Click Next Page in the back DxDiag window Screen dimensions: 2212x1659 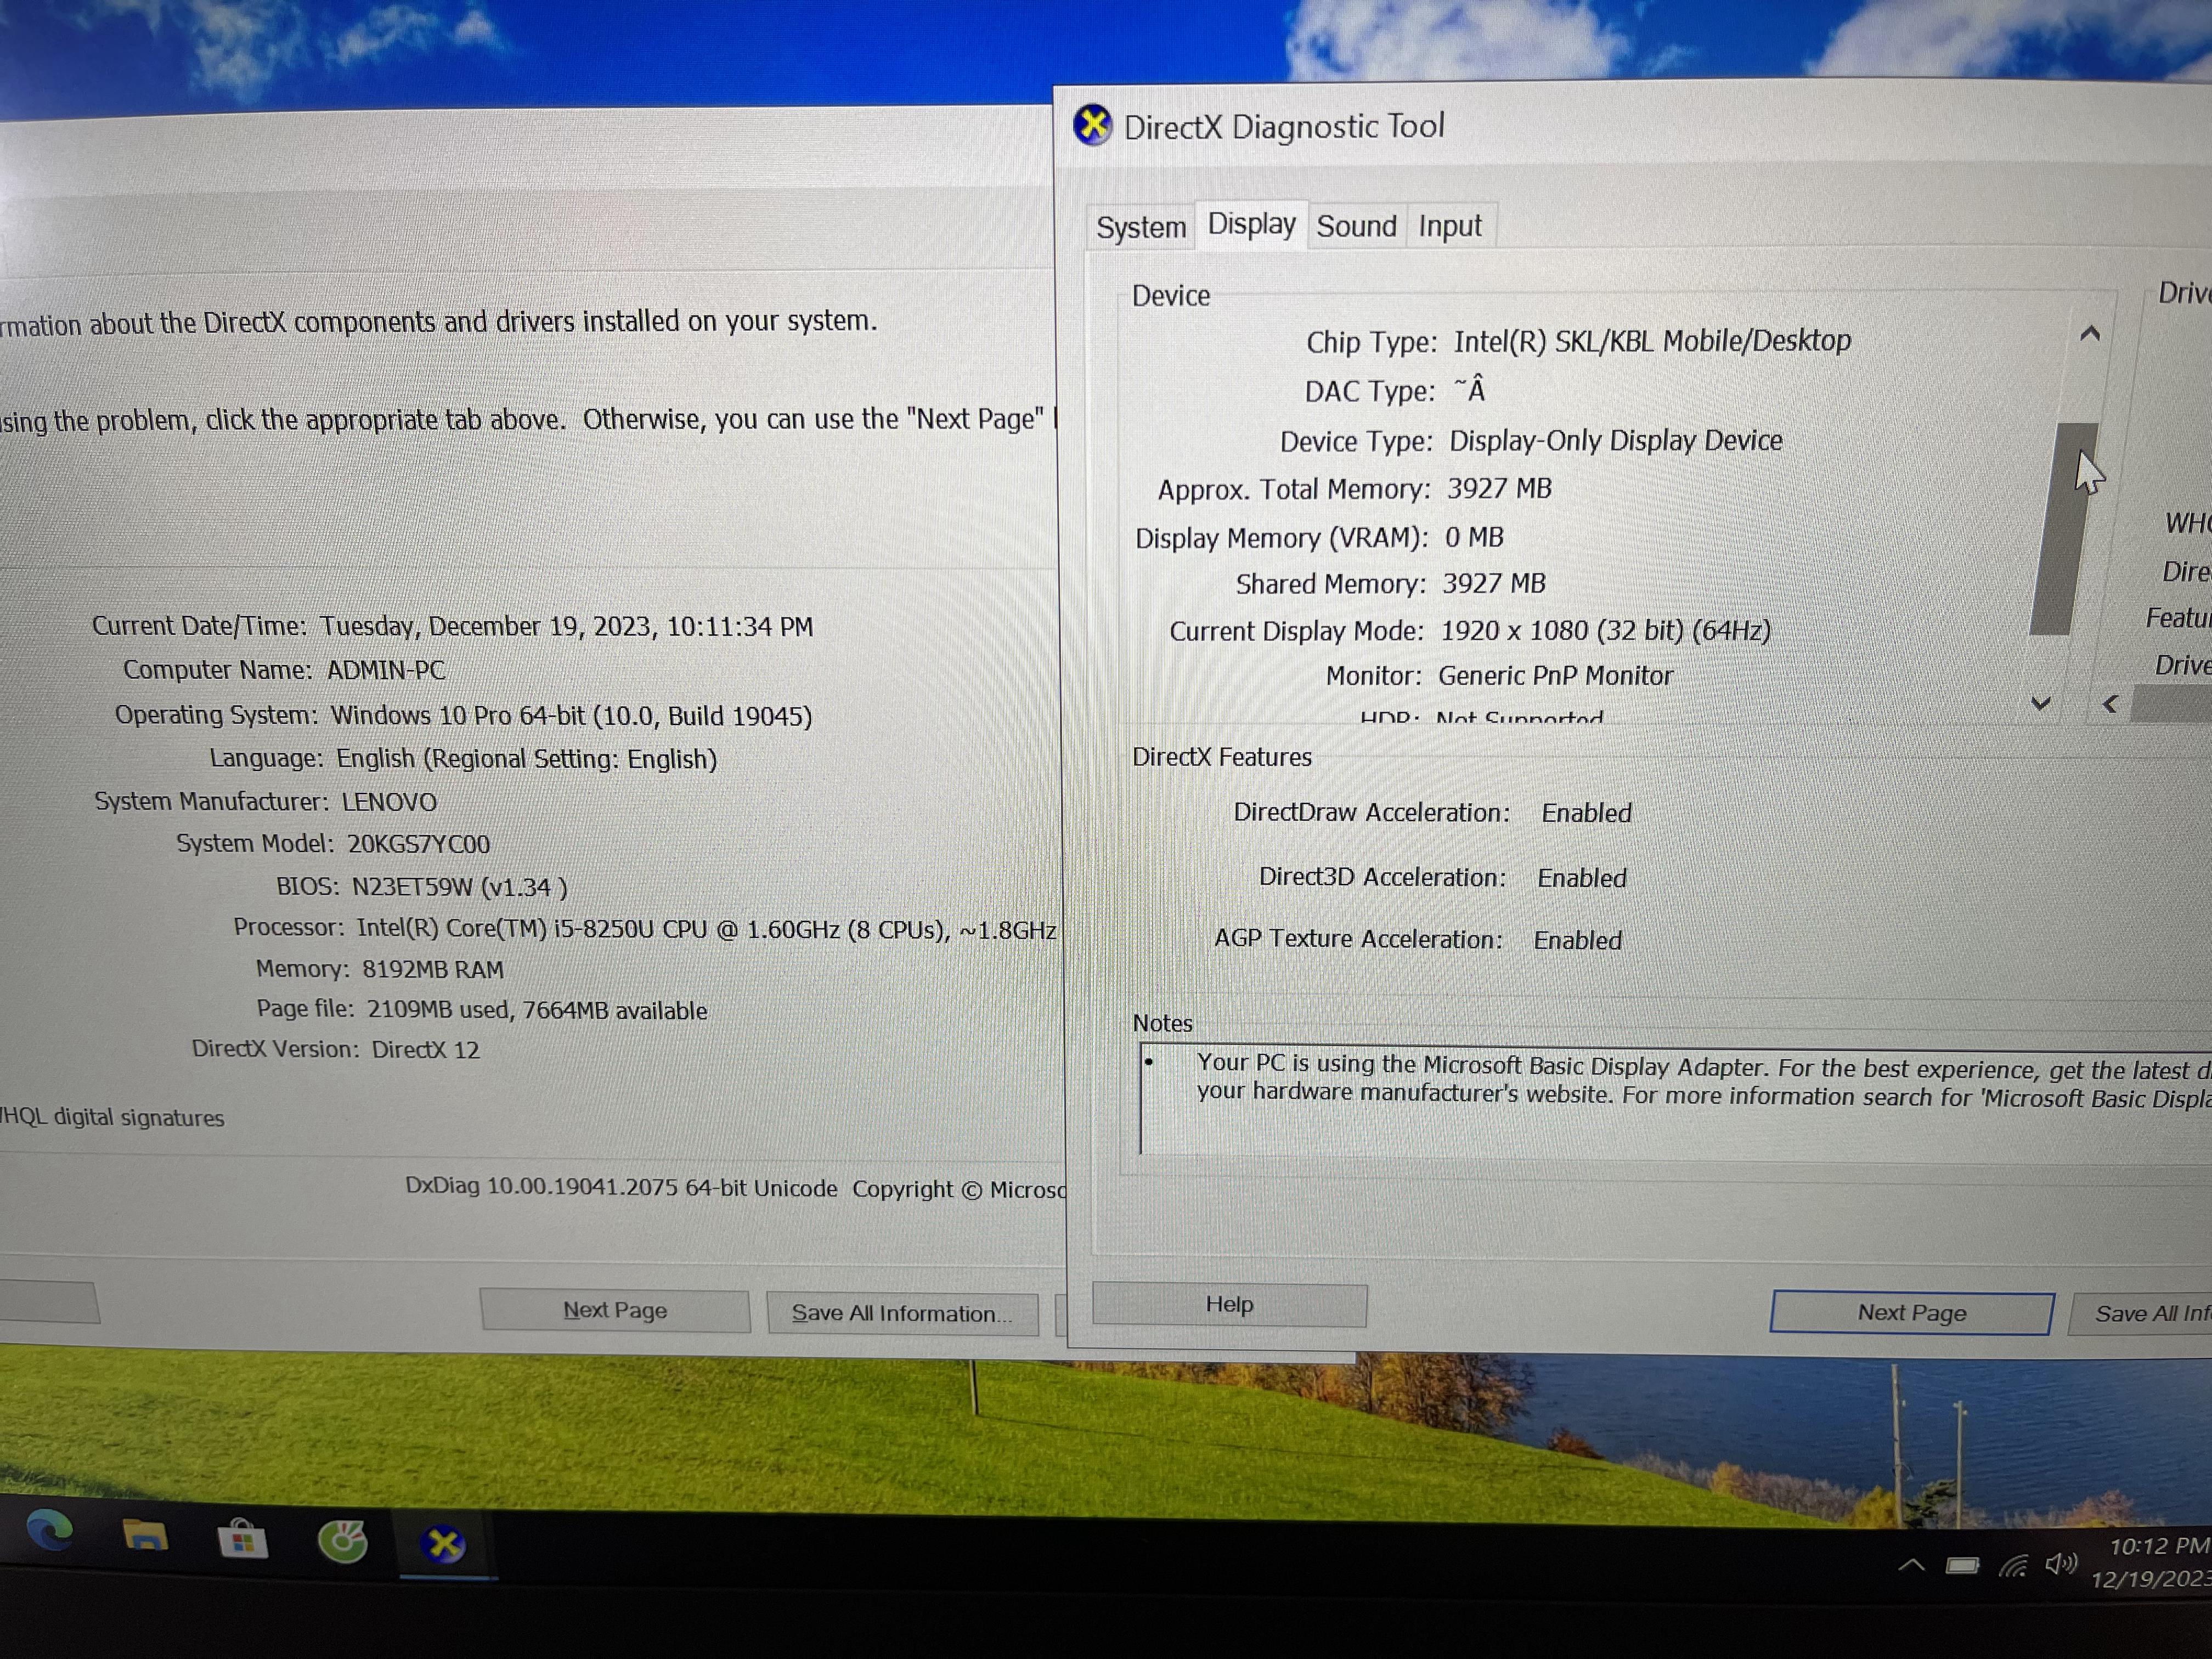(615, 1310)
